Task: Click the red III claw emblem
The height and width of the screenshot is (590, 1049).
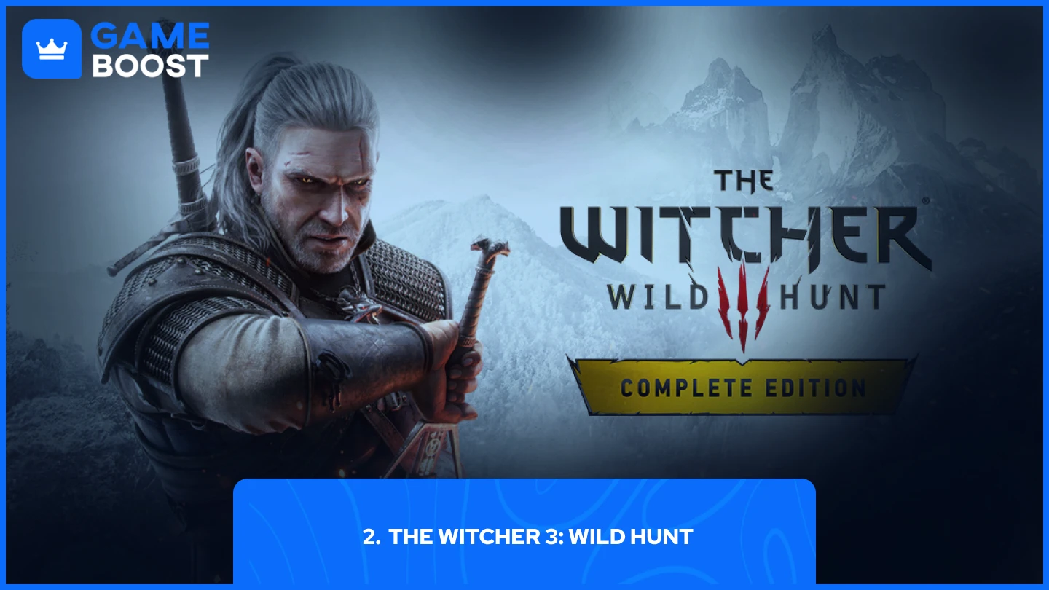Action: (744, 303)
